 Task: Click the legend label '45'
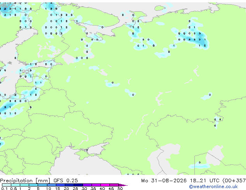point(111,188)
